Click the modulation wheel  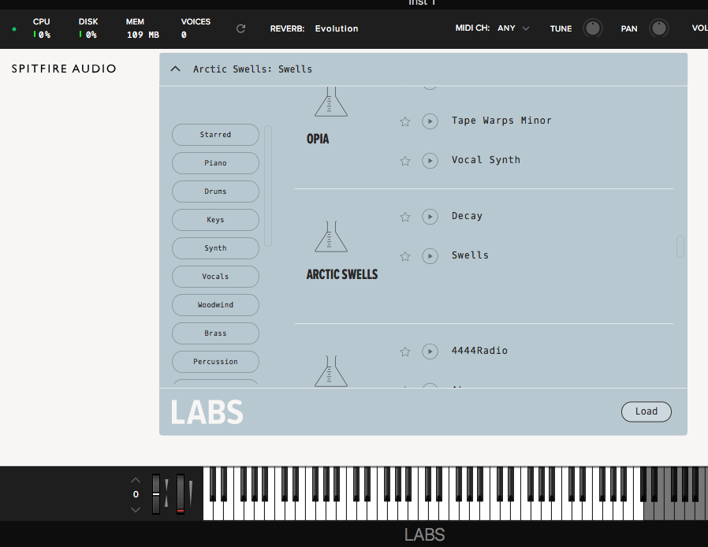pos(179,493)
